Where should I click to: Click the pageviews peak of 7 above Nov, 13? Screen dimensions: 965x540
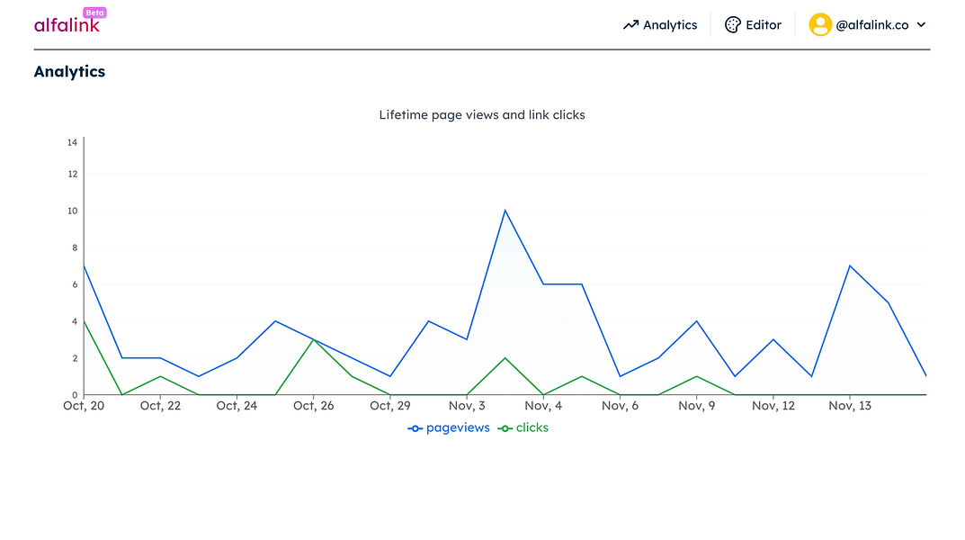850,266
